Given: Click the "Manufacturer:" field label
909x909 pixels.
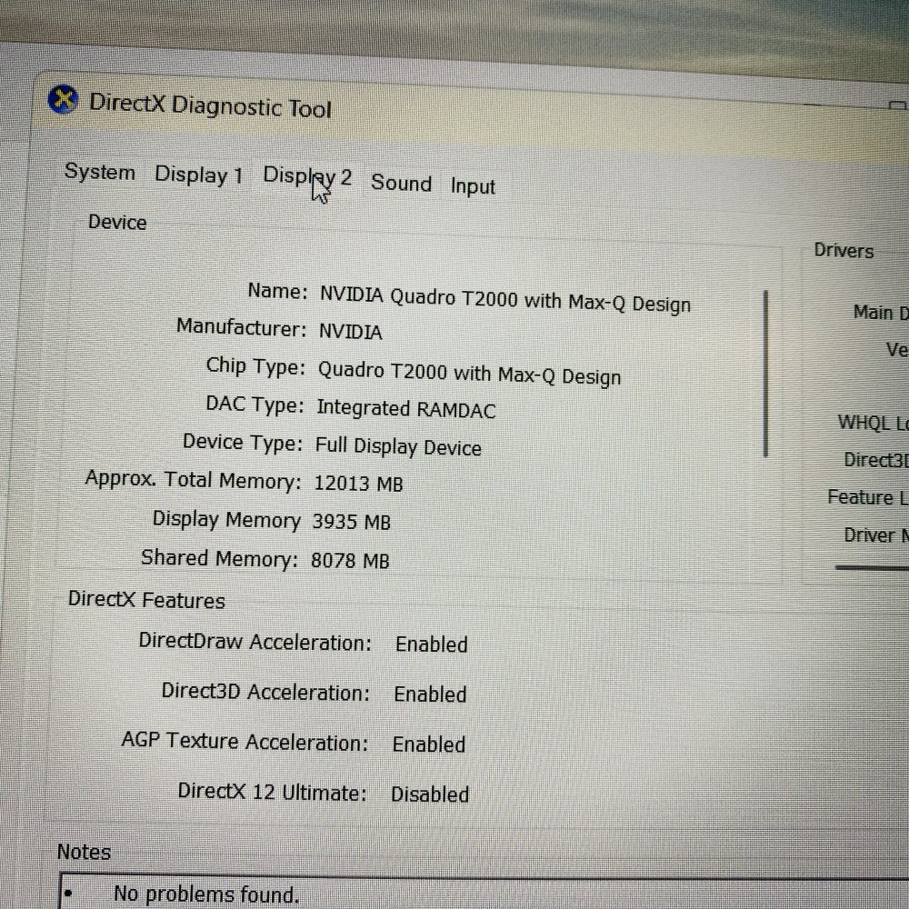Looking at the screenshot, I should click(241, 327).
